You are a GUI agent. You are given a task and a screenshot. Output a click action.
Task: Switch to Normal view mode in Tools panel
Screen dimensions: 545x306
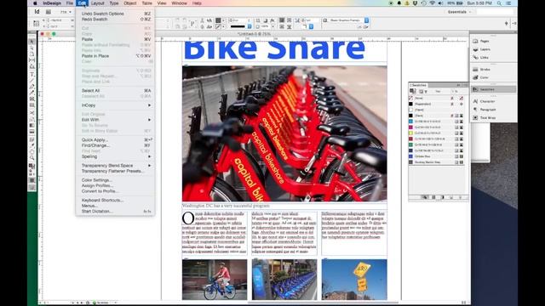tap(32, 180)
